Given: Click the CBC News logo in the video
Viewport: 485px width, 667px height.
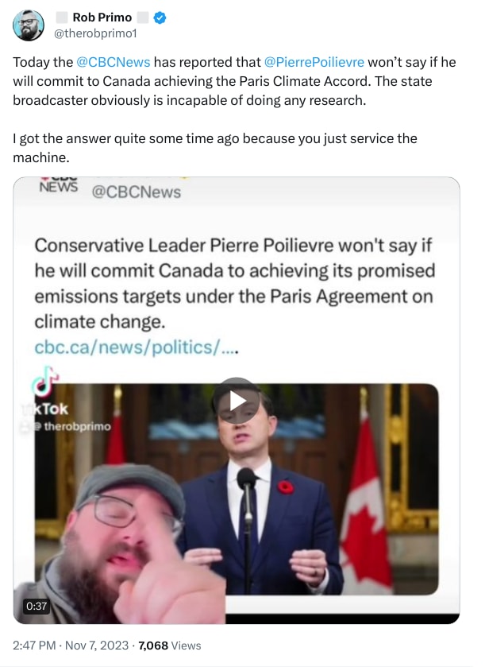Looking at the screenshot, I should [59, 185].
